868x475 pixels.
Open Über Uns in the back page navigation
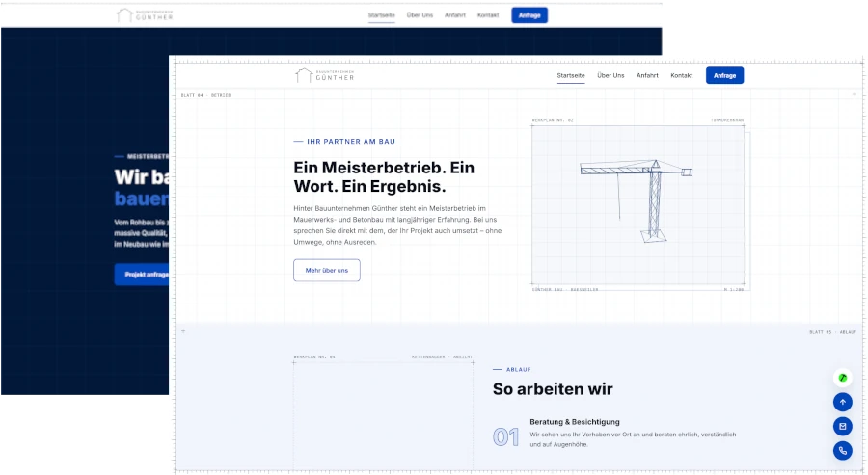420,15
